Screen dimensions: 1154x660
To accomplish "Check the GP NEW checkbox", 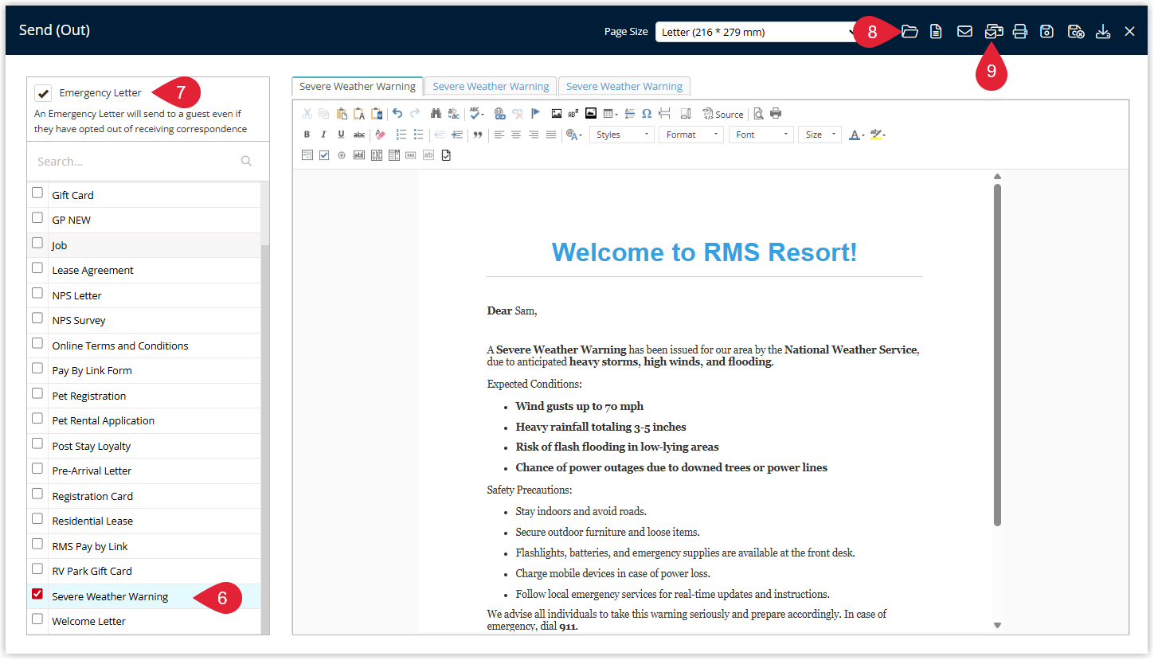I will 37,218.
